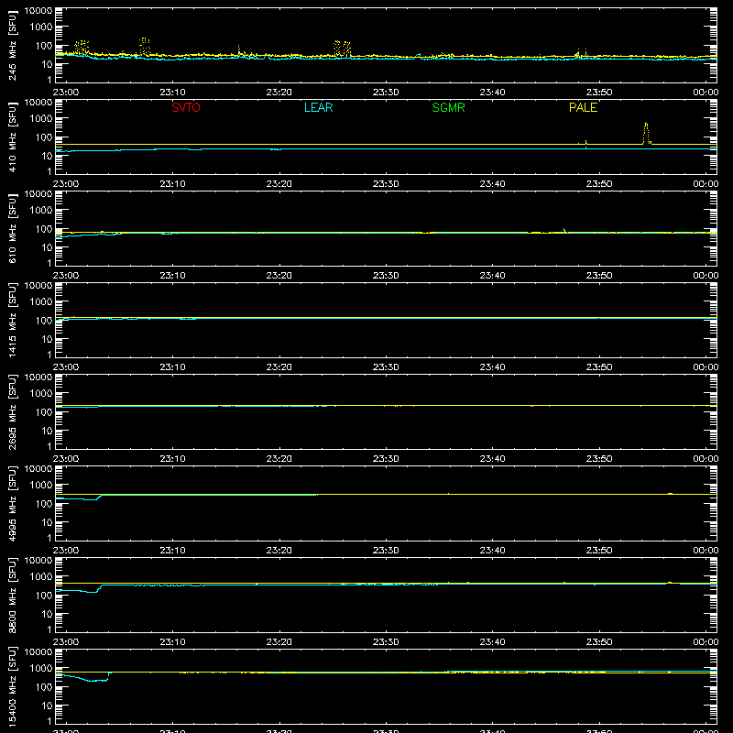Click the 00:00 label under the 2695 MHz panel
This screenshot has height=733, width=733.
706,459
